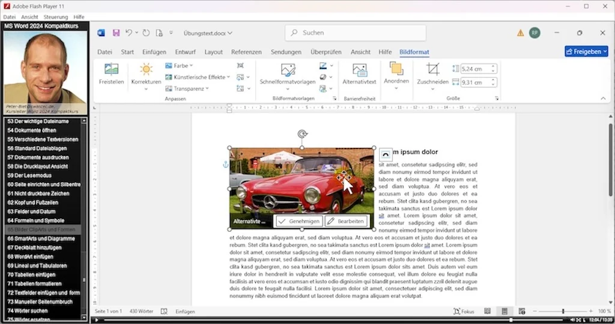This screenshot has height=324, width=615.
Task: Open the Steuerung menu in Flash Player
Action: coord(56,17)
